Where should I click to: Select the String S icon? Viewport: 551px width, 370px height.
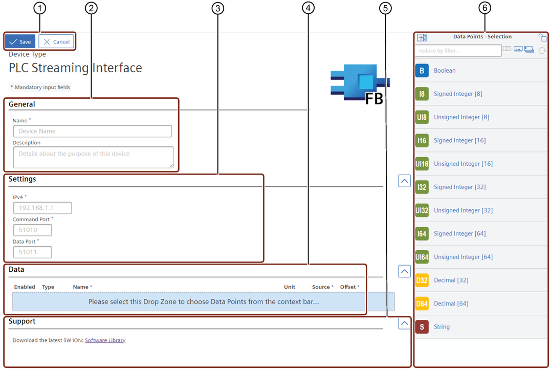(422, 327)
